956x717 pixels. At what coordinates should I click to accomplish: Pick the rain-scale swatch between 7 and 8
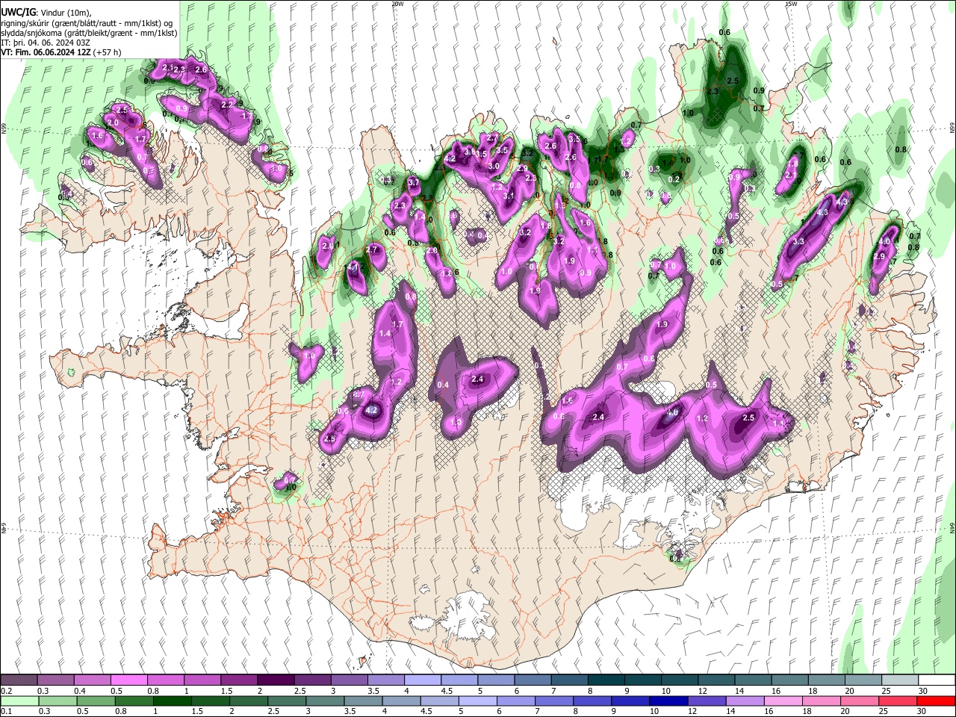(x=554, y=701)
